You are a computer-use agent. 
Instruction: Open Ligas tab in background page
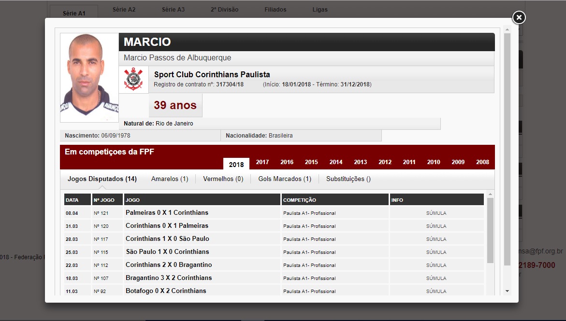[320, 9]
